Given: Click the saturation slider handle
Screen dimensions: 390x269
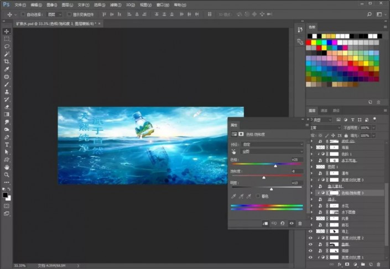Looking at the screenshot, I should point(264,177).
